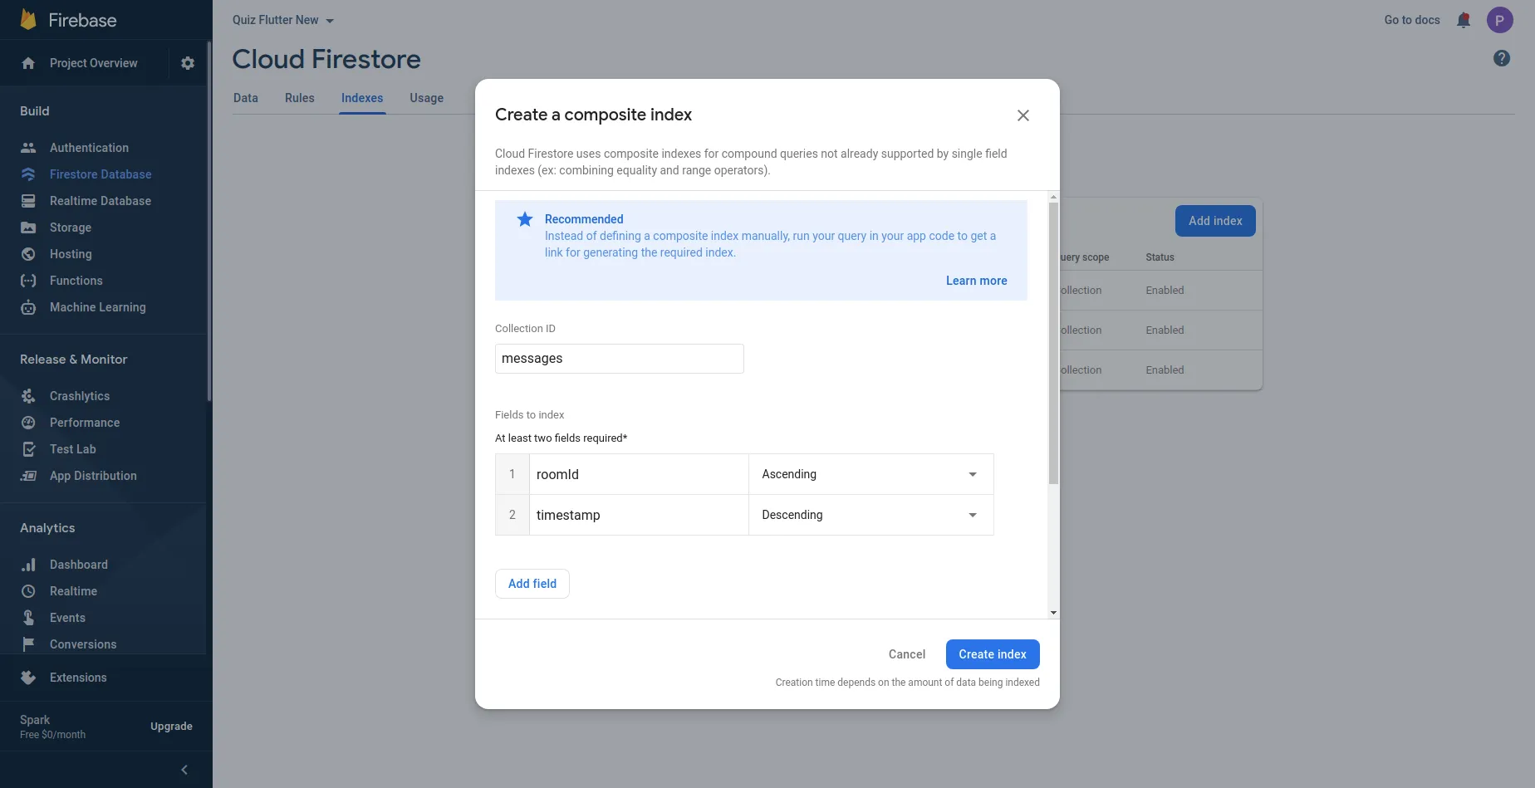Close the composite index dialog
Viewport: 1535px width, 788px height.
tap(1023, 115)
